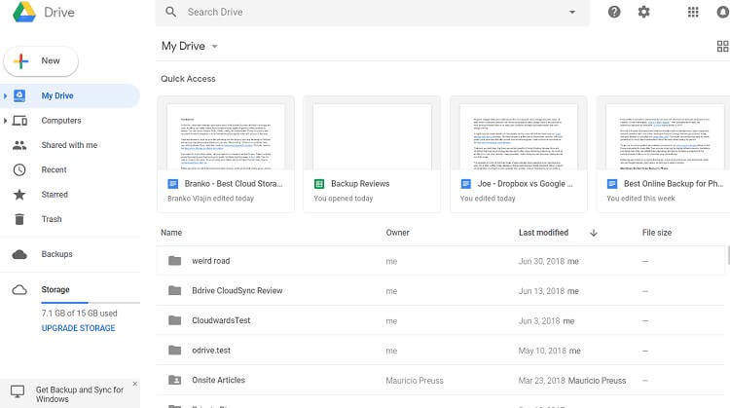The image size is (730, 408).
Task: Click the Bdrive CloudSync Review folder icon
Action: 174,290
